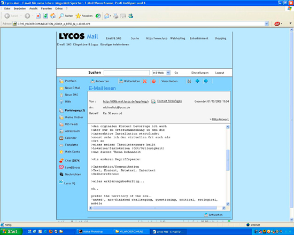294x235 pixels.
Task: Expand the address bar dropdown arrow
Action: click(x=266, y=24)
